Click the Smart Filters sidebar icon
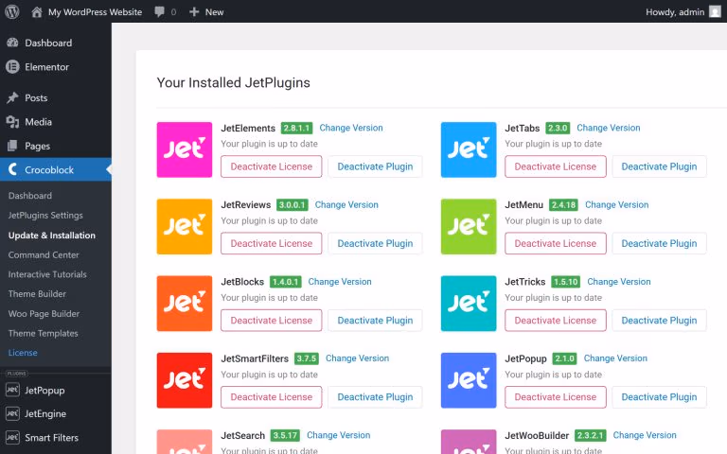Image resolution: width=727 pixels, height=454 pixels. [x=12, y=437]
